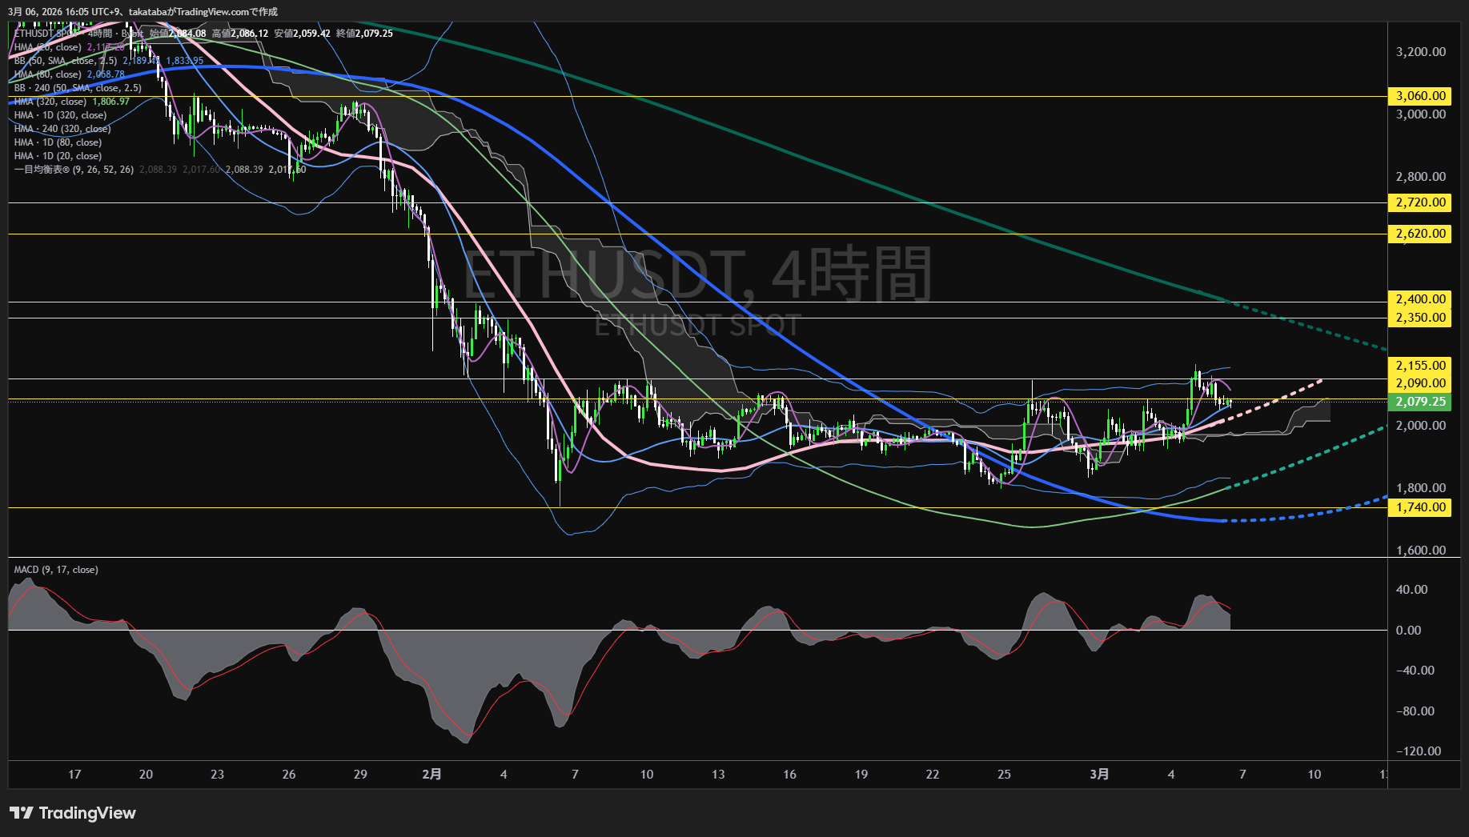Click the 3月 date marker on time axis
Viewport: 1469px width, 837px height.
point(1099,774)
